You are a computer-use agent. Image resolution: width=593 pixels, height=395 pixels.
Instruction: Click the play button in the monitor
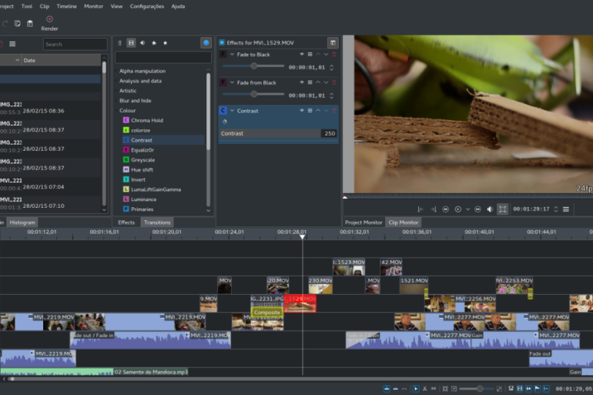(x=457, y=209)
